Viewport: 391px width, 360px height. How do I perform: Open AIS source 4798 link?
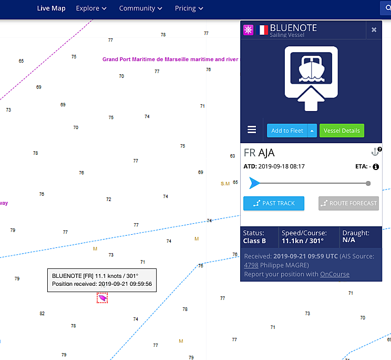tap(251, 265)
